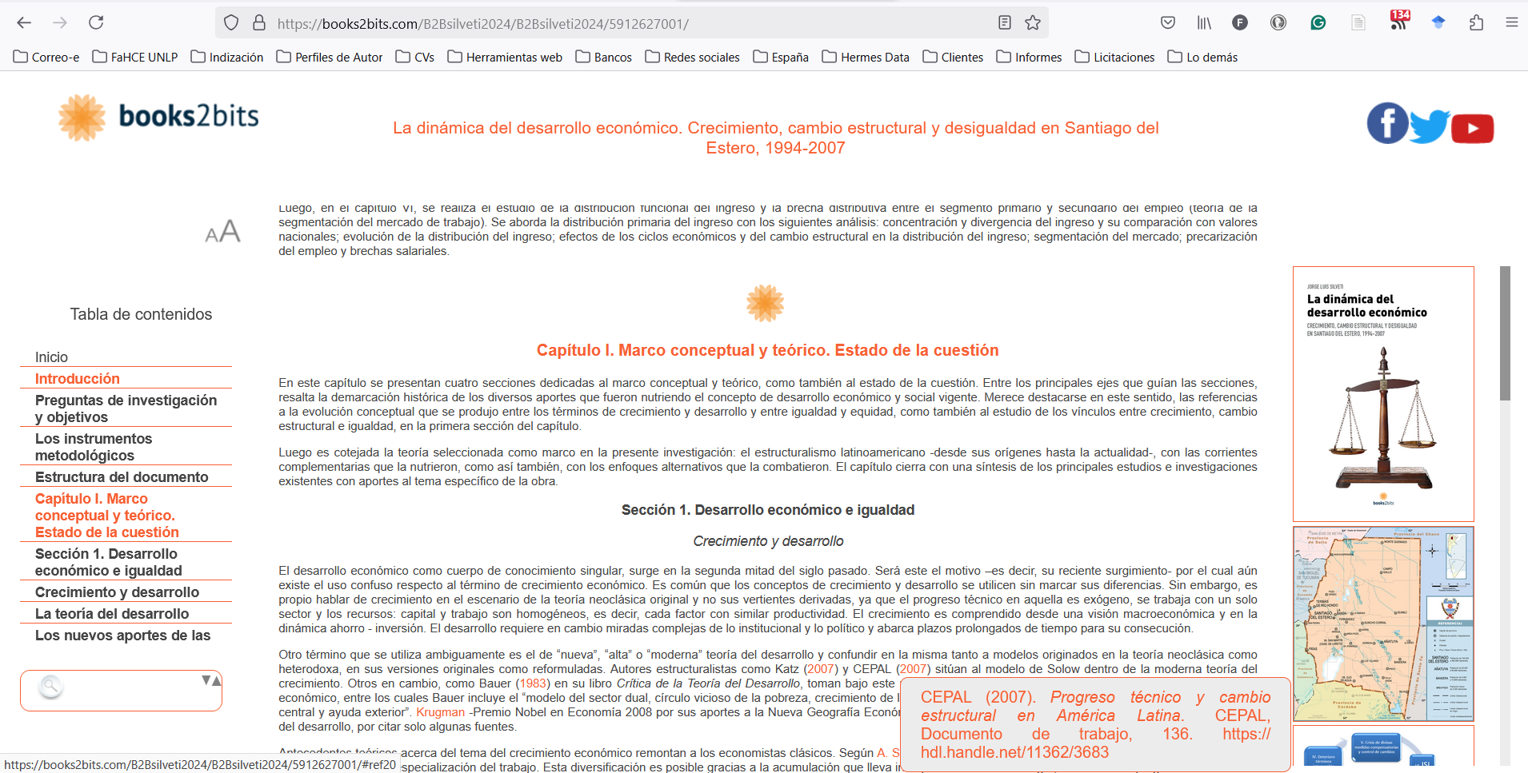Click the magnifying glass search icon

coord(50,687)
